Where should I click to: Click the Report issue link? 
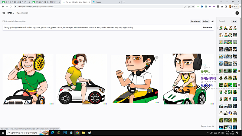click(x=207, y=126)
